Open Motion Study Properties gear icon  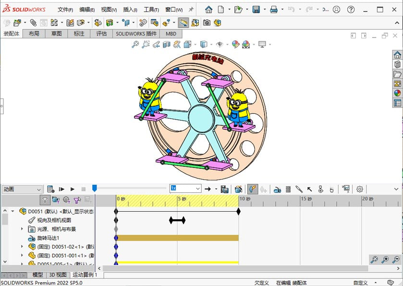pos(360,189)
